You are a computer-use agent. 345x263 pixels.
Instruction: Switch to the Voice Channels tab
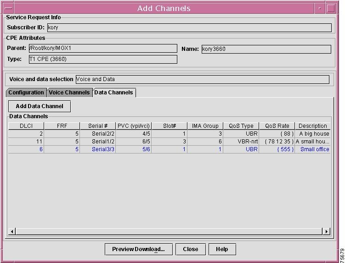pyautogui.click(x=69, y=93)
